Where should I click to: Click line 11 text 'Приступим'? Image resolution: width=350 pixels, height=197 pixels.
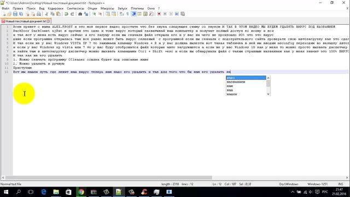click(22, 68)
